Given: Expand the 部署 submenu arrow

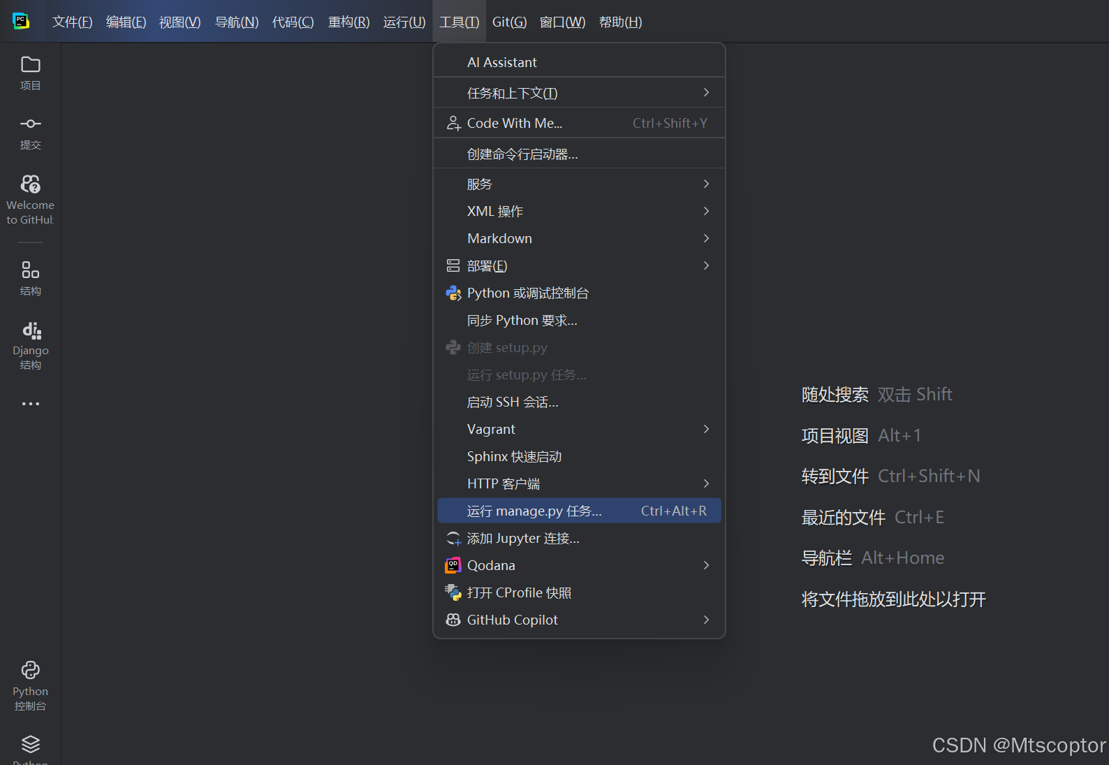Looking at the screenshot, I should tap(706, 265).
